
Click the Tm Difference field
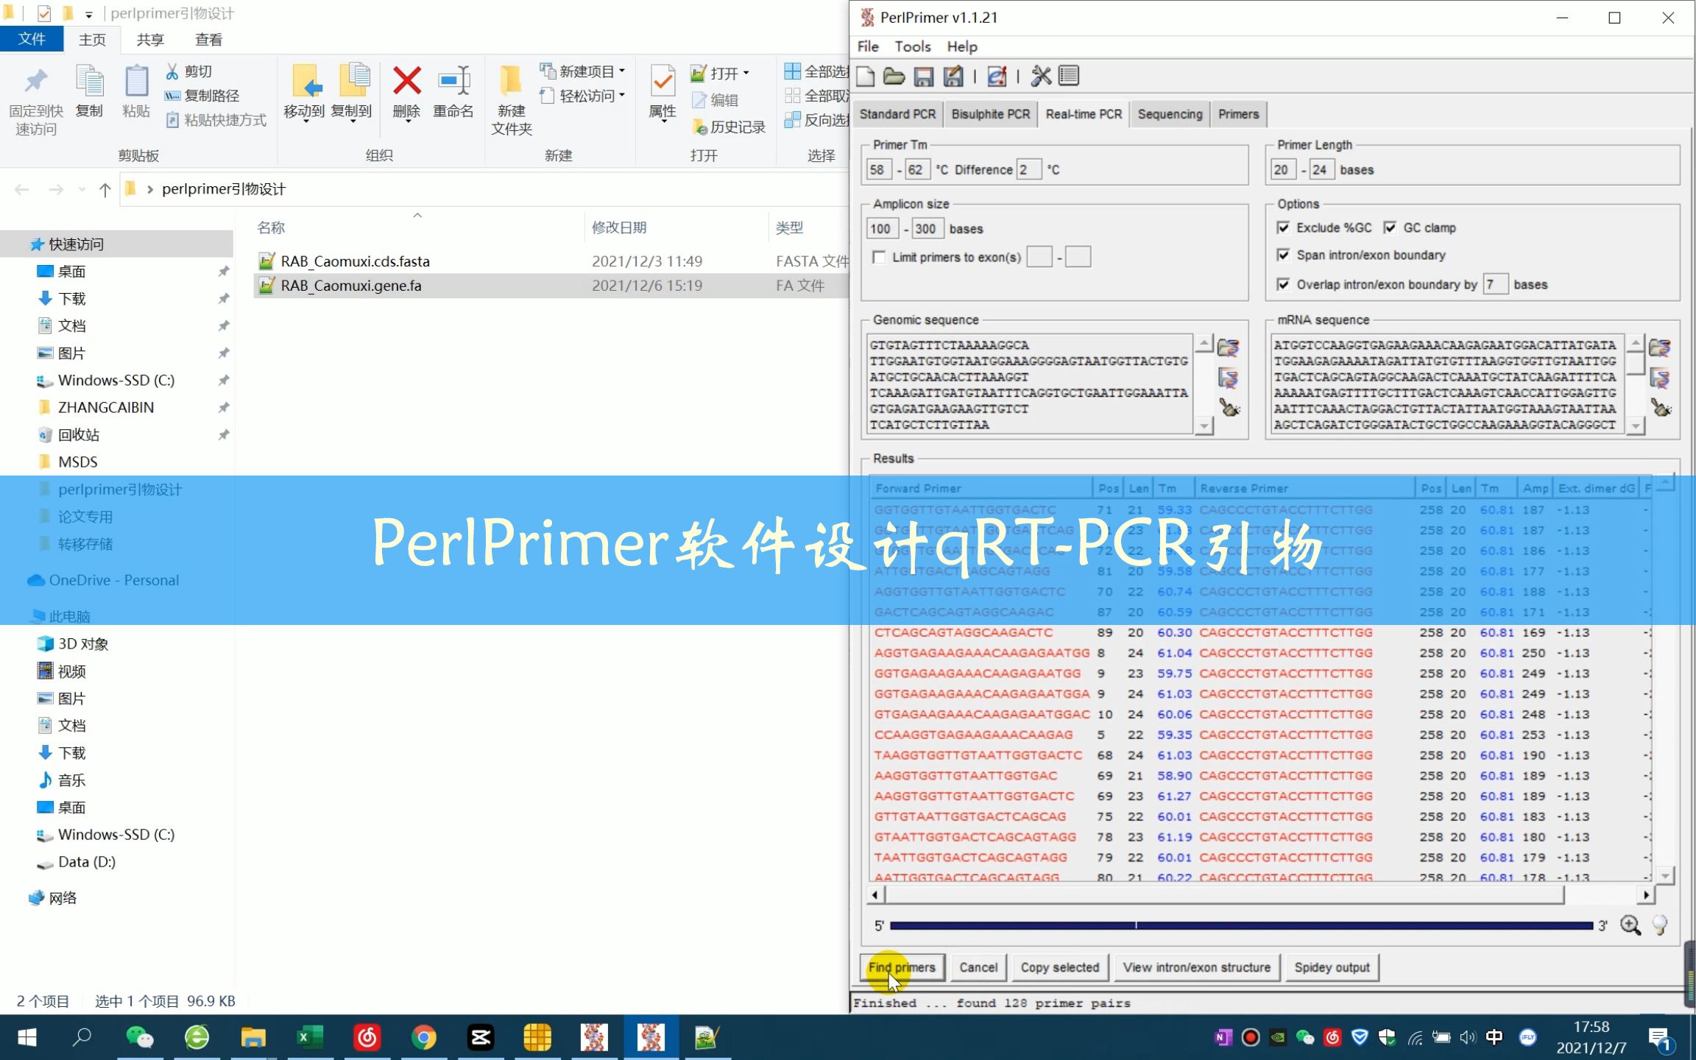click(1028, 170)
